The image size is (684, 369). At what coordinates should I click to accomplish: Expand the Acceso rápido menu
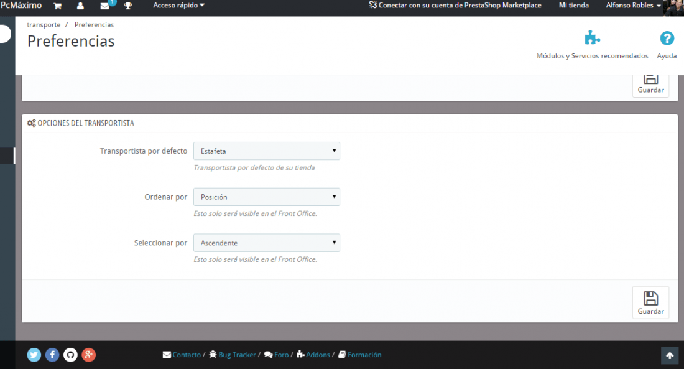tap(178, 5)
